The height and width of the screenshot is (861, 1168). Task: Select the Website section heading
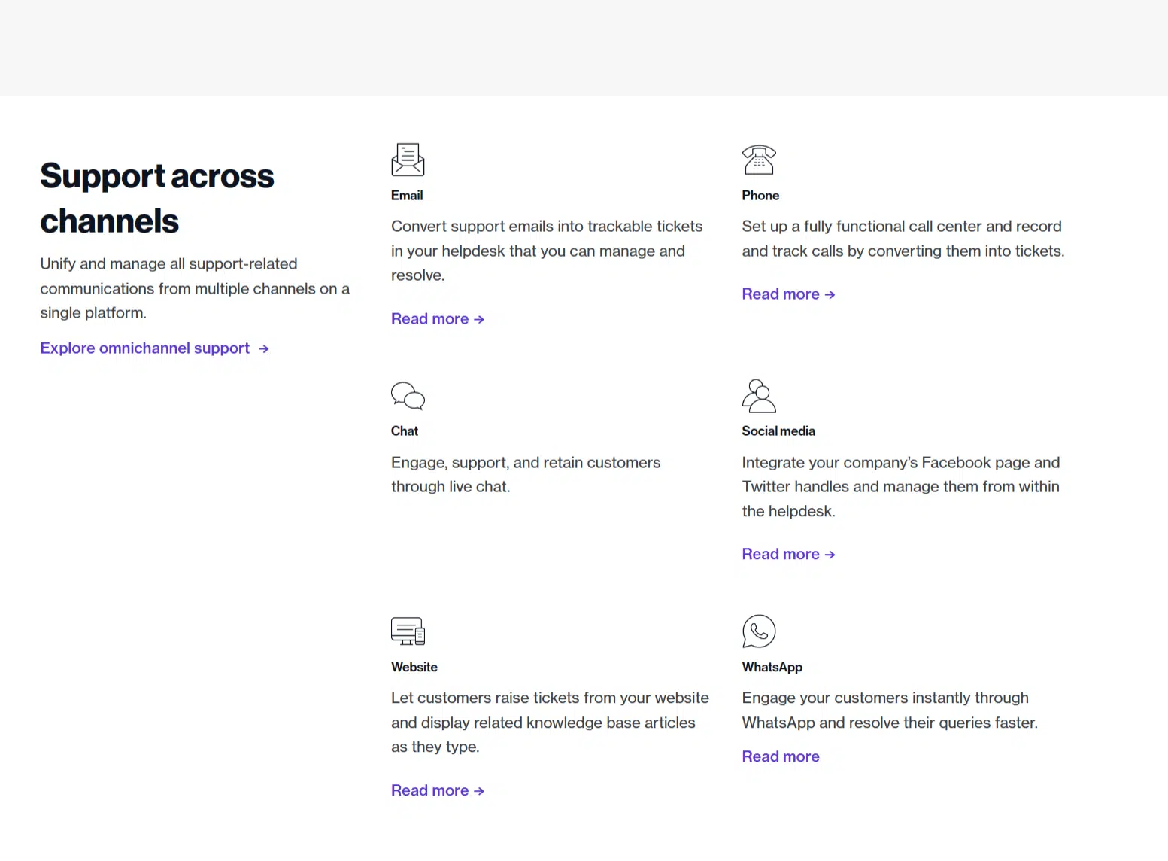[414, 668]
